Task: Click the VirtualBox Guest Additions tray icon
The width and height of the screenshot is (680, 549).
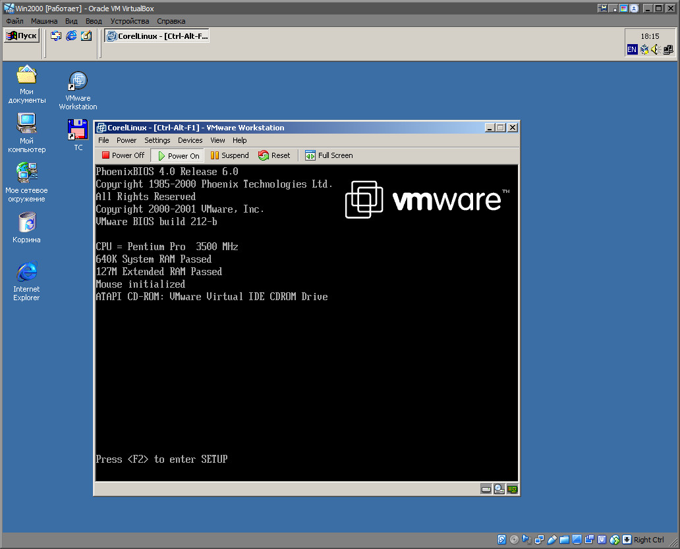Action: (644, 50)
